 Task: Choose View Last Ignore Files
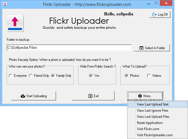point(157,111)
